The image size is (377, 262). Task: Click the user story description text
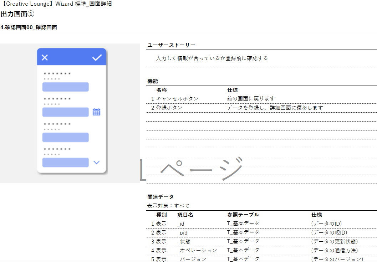click(x=212, y=58)
